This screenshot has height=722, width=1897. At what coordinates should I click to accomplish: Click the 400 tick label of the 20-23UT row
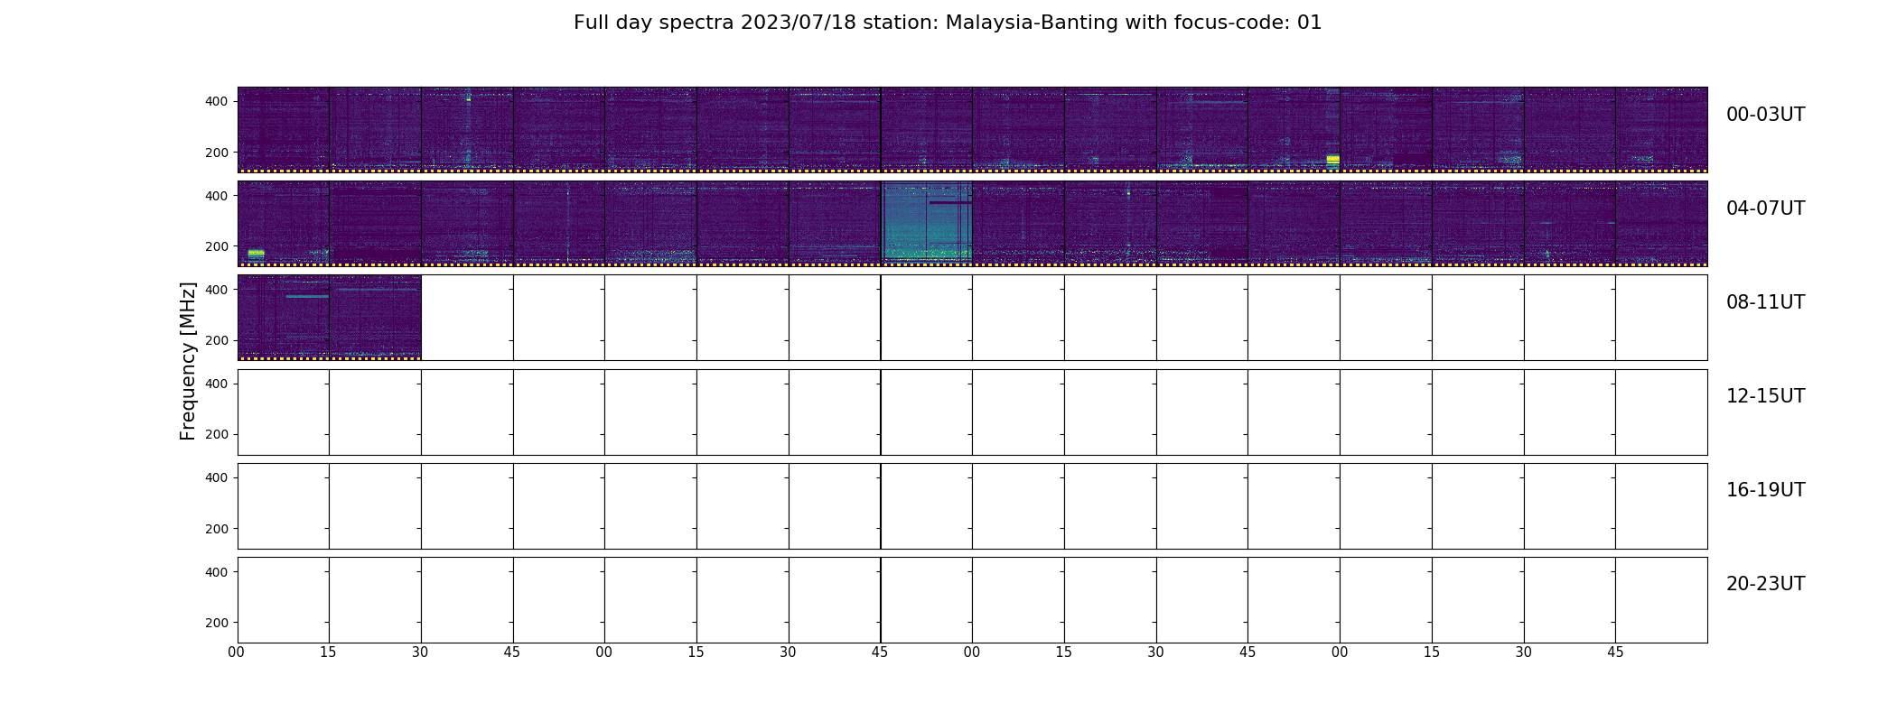(x=217, y=571)
